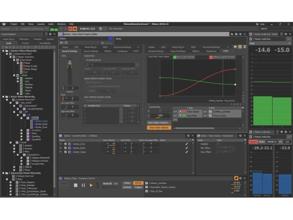This screenshot has height=220, width=293.
Task: Open help for the Property Editor
Action: pos(240,34)
